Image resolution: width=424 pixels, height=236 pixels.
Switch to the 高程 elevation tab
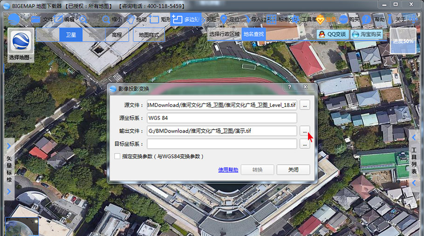117,35
